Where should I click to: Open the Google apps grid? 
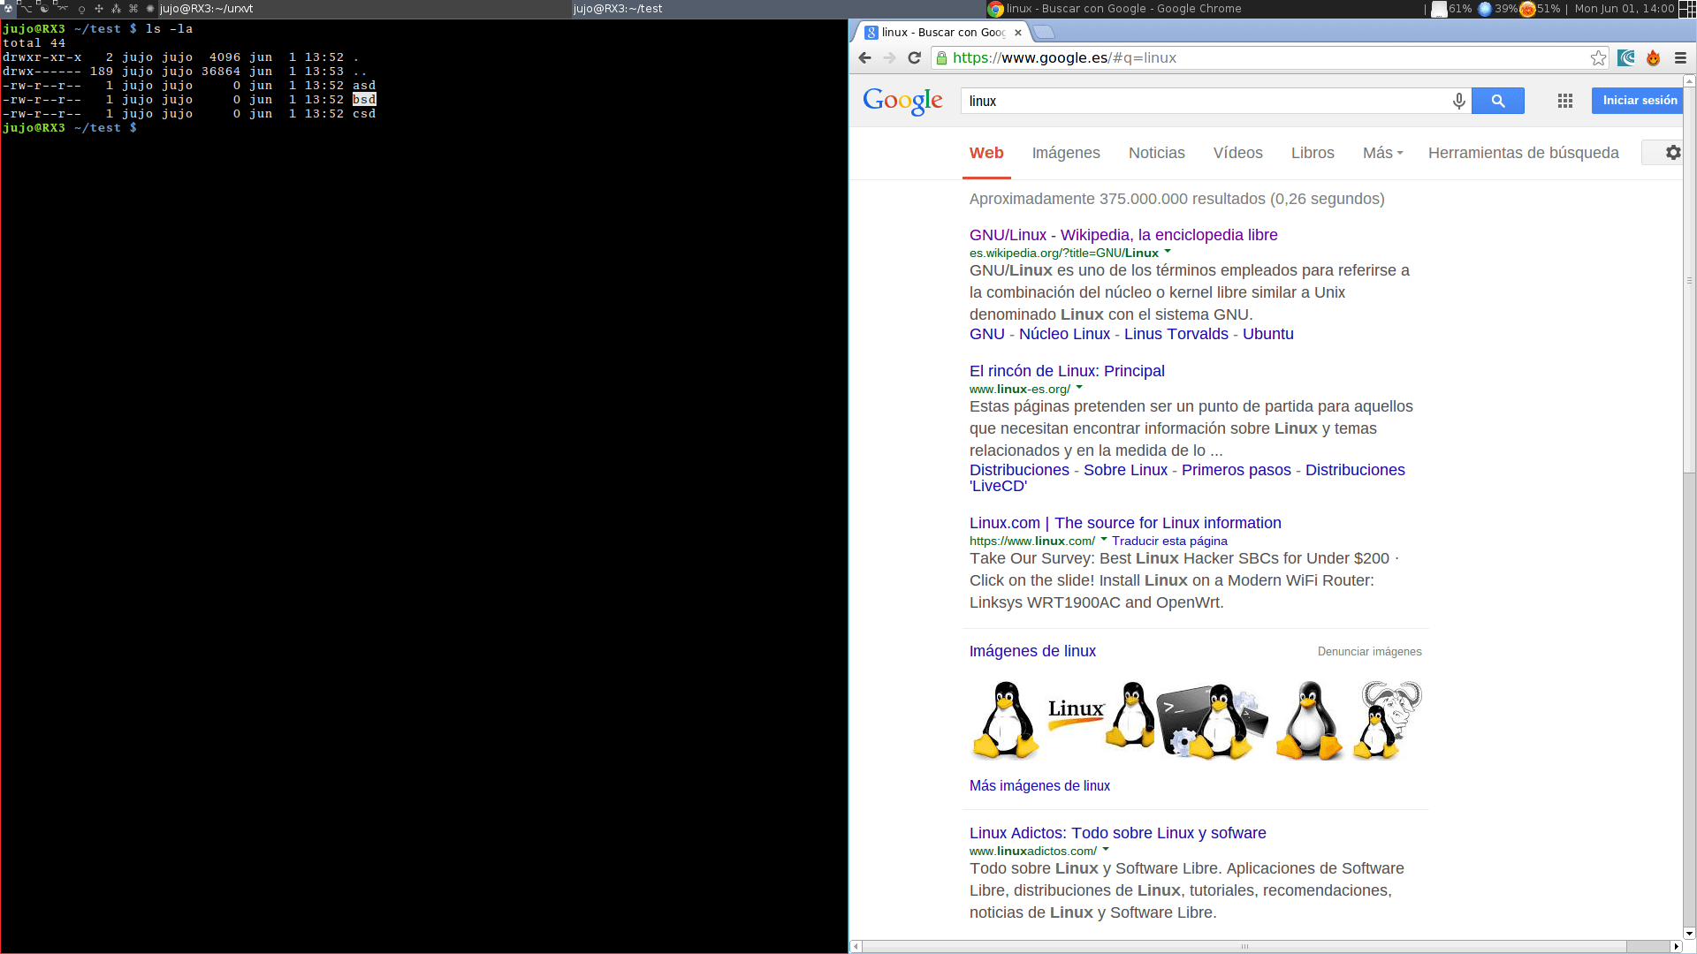click(1564, 101)
